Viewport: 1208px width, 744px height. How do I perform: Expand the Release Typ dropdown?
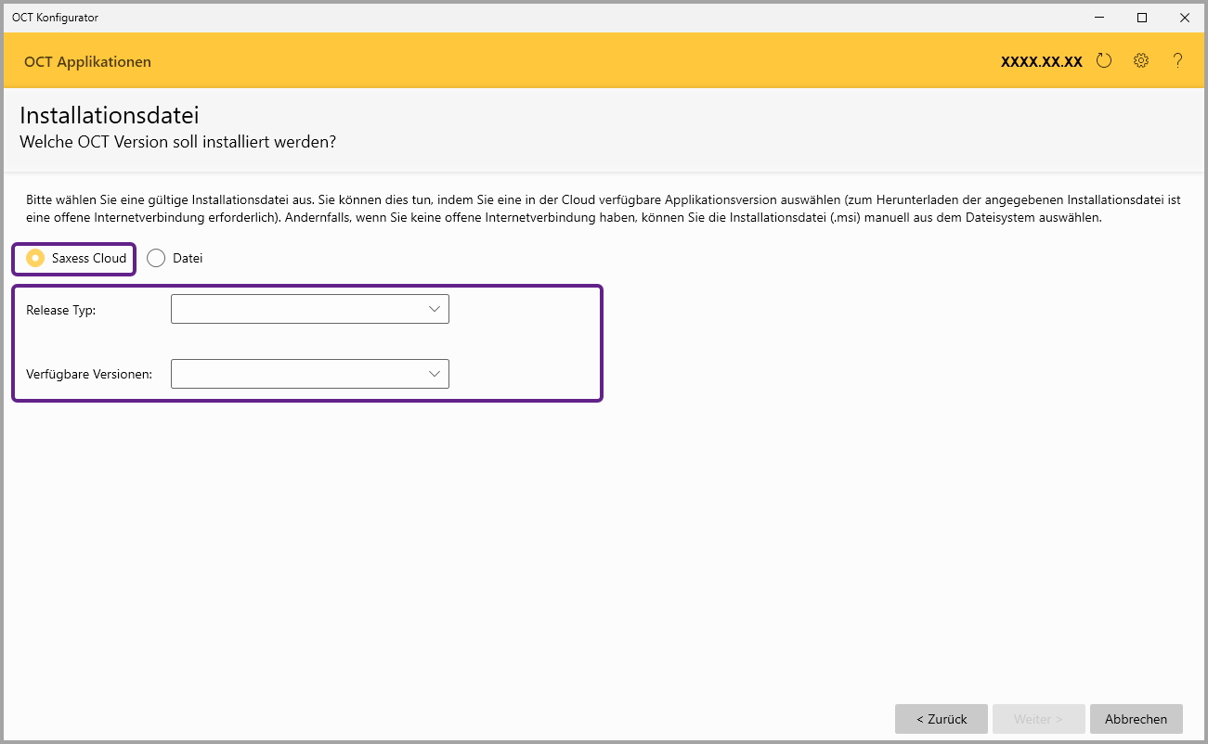point(310,309)
